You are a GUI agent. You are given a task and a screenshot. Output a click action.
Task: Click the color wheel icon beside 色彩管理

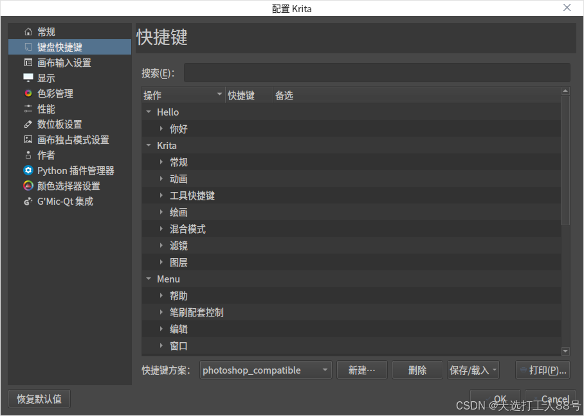tap(28, 93)
